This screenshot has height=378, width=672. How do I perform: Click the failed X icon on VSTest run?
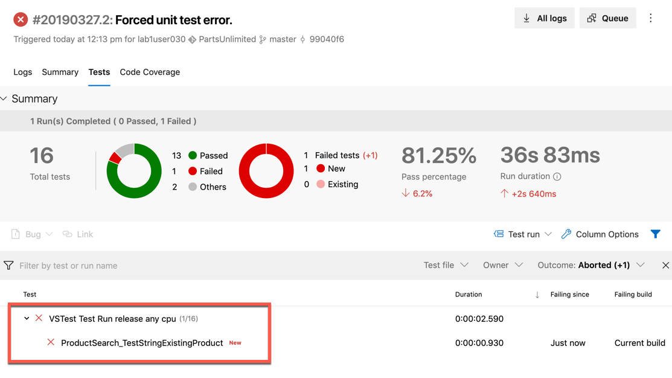[x=39, y=318]
